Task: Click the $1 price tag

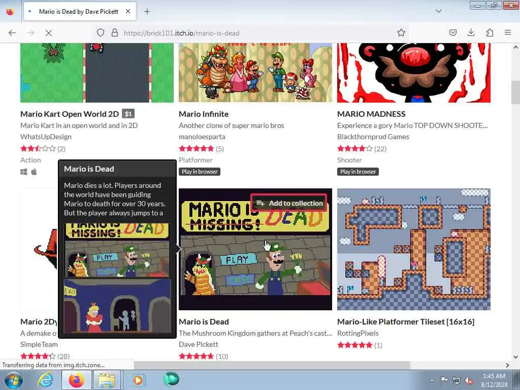Action: (128, 114)
